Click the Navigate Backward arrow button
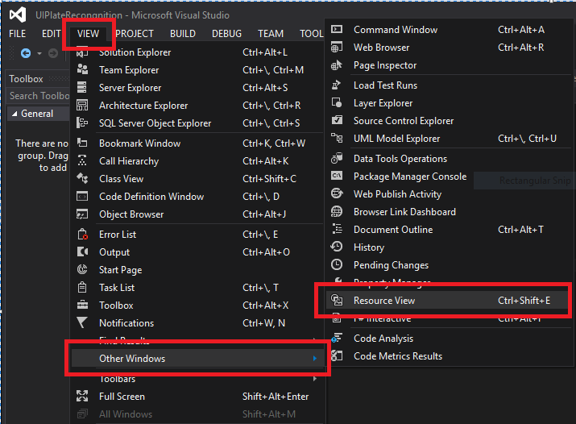Image resolution: width=576 pixels, height=424 pixels. [x=26, y=53]
